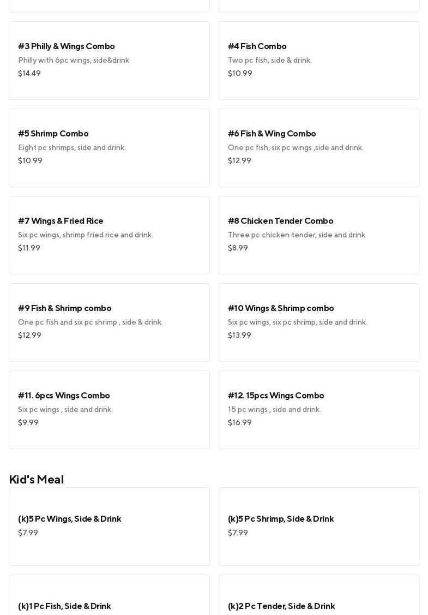Screen dimensions: 428x615
Task: Click the $16.99 price text
Action: [x=240, y=422]
